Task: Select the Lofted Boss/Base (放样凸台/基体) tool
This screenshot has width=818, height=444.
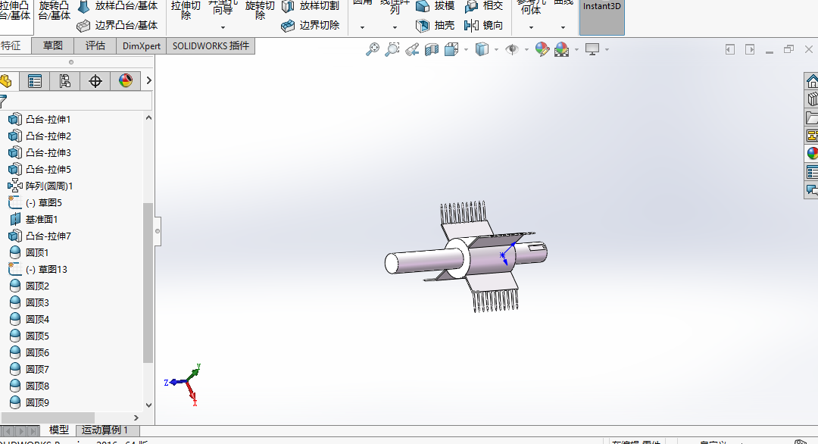Action: pos(118,6)
